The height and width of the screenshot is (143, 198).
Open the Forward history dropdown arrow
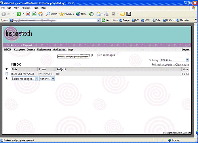[x=23, y=14]
